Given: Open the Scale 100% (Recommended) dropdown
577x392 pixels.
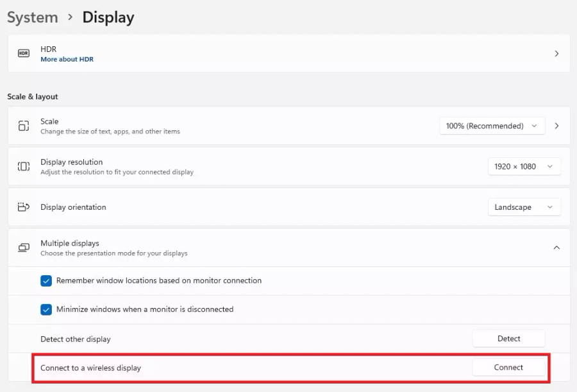Looking at the screenshot, I should (x=492, y=126).
